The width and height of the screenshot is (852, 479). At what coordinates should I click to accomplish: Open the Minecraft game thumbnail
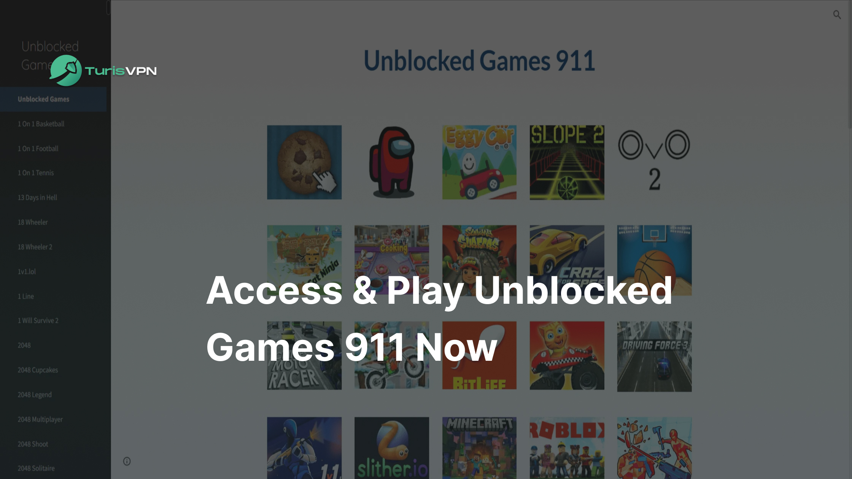479,448
